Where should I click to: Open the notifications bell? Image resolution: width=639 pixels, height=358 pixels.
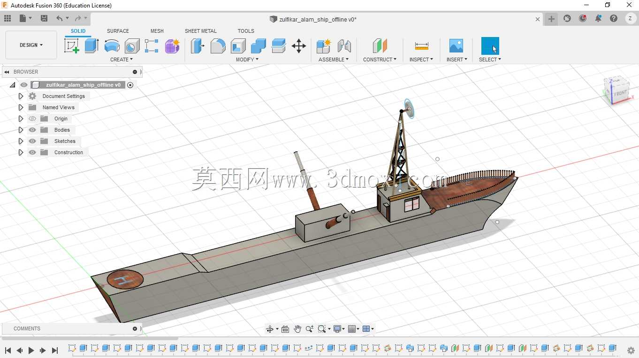pos(598,18)
